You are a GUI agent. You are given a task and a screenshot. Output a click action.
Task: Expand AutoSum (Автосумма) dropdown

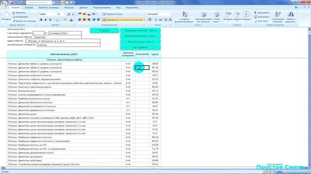[270, 13]
